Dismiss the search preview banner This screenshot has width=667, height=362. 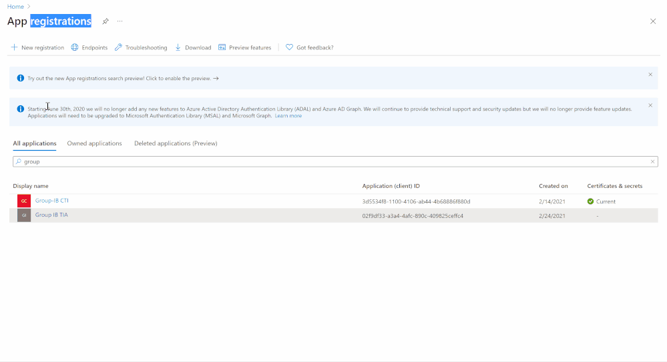650,75
